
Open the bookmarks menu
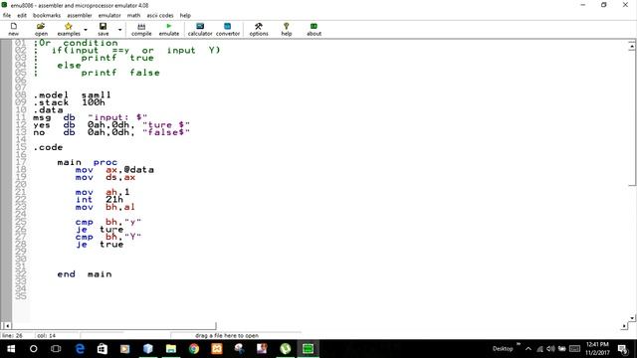point(47,16)
